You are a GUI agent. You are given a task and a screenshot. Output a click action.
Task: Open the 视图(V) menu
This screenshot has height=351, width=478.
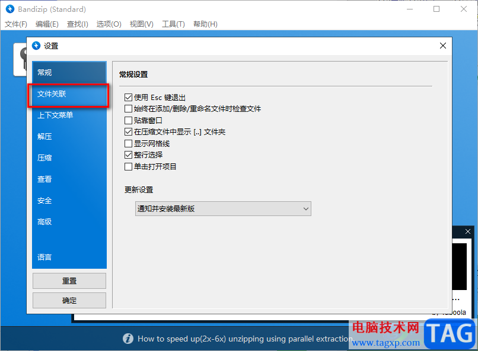coord(142,24)
